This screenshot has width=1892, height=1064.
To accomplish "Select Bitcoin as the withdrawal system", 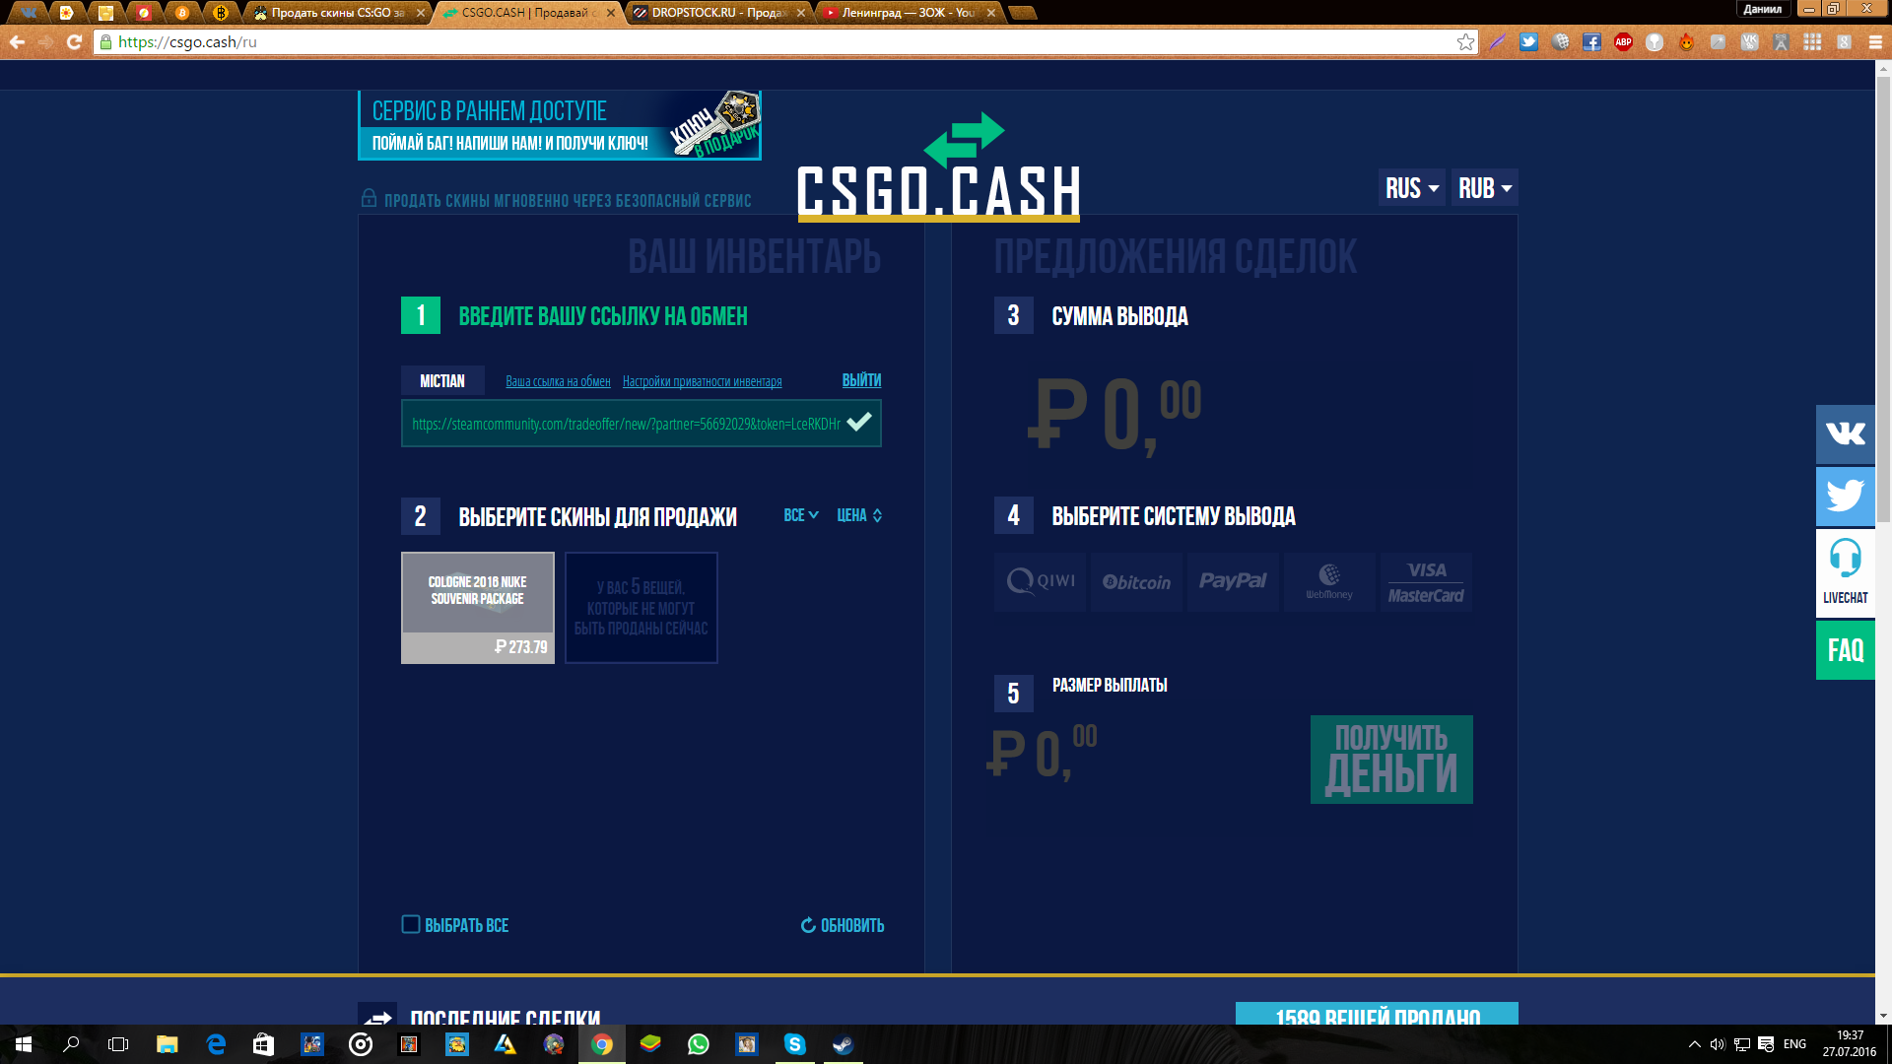I will (1136, 582).
